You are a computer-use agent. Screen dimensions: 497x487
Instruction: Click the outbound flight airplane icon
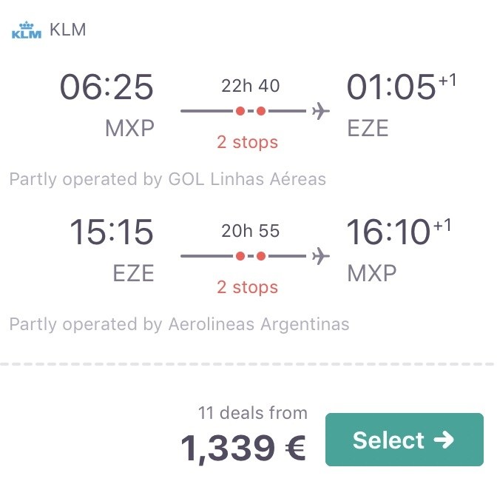click(x=320, y=111)
